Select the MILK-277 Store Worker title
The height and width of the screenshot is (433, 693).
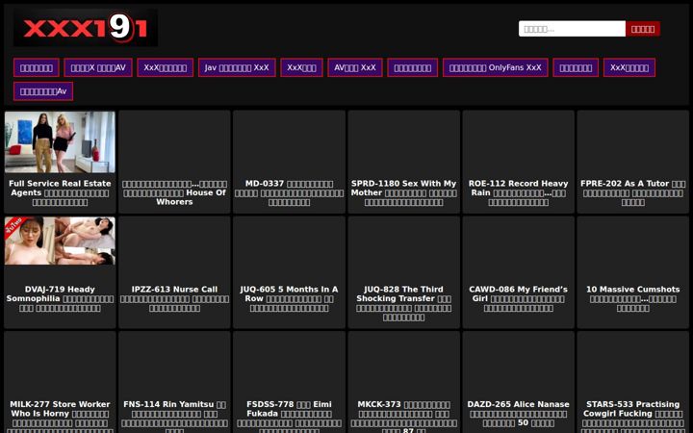coord(60,418)
